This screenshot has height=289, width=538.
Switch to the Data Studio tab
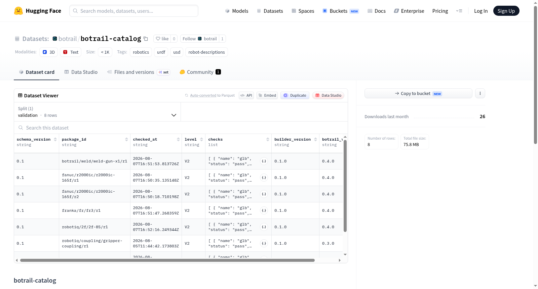(81, 72)
